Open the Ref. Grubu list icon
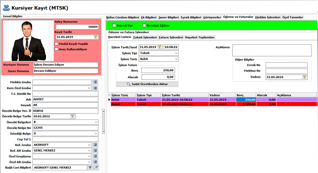 tap(95, 145)
